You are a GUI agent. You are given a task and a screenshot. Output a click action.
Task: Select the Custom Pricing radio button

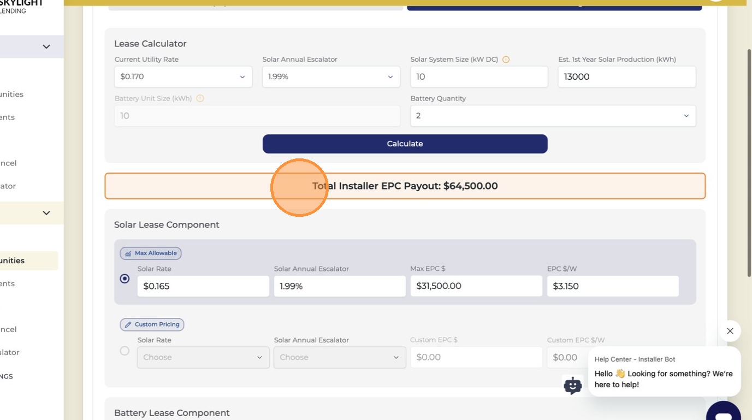[x=125, y=351]
